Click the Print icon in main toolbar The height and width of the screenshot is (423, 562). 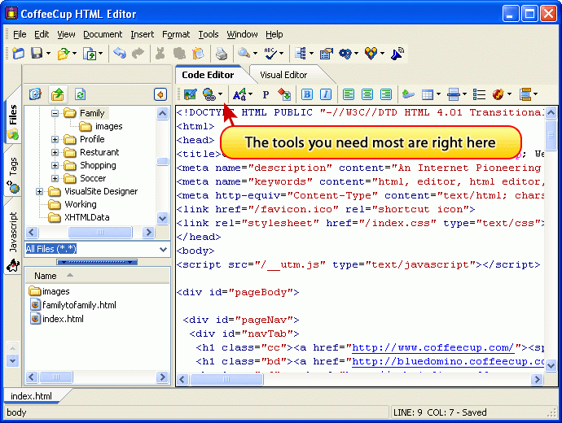(x=221, y=54)
